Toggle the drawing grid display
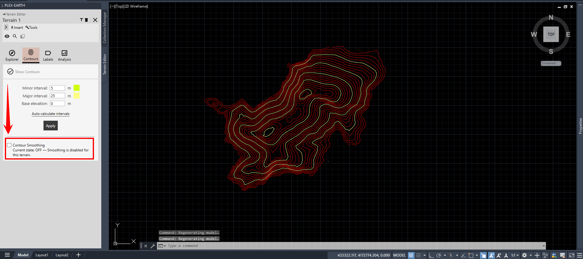The width and height of the screenshot is (583, 259). point(411,255)
